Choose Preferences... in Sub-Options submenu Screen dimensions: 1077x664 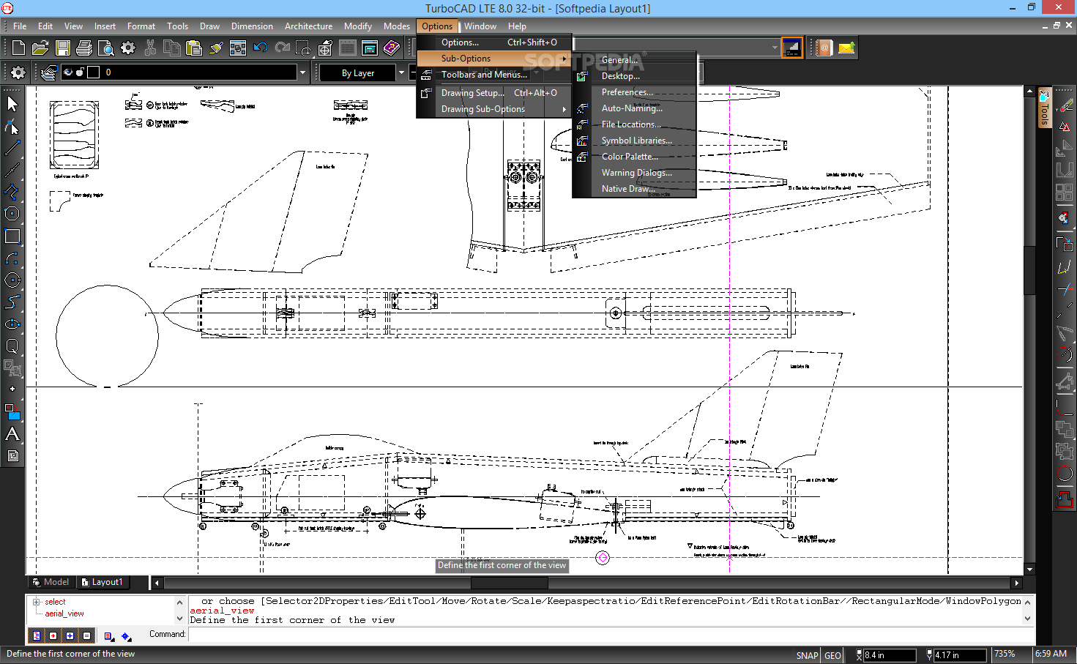point(634,92)
